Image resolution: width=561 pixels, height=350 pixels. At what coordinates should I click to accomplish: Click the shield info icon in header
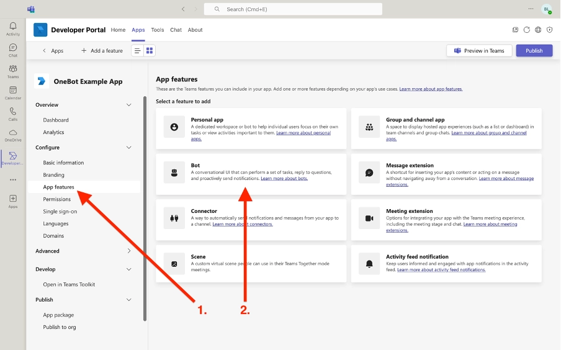pyautogui.click(x=550, y=30)
